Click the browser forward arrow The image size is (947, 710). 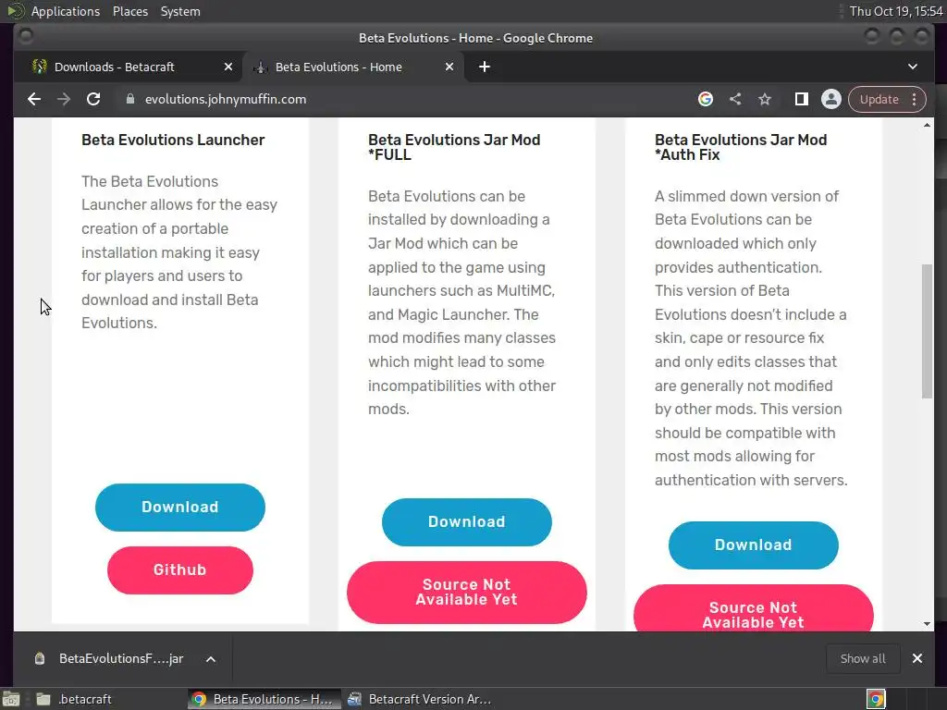point(64,99)
